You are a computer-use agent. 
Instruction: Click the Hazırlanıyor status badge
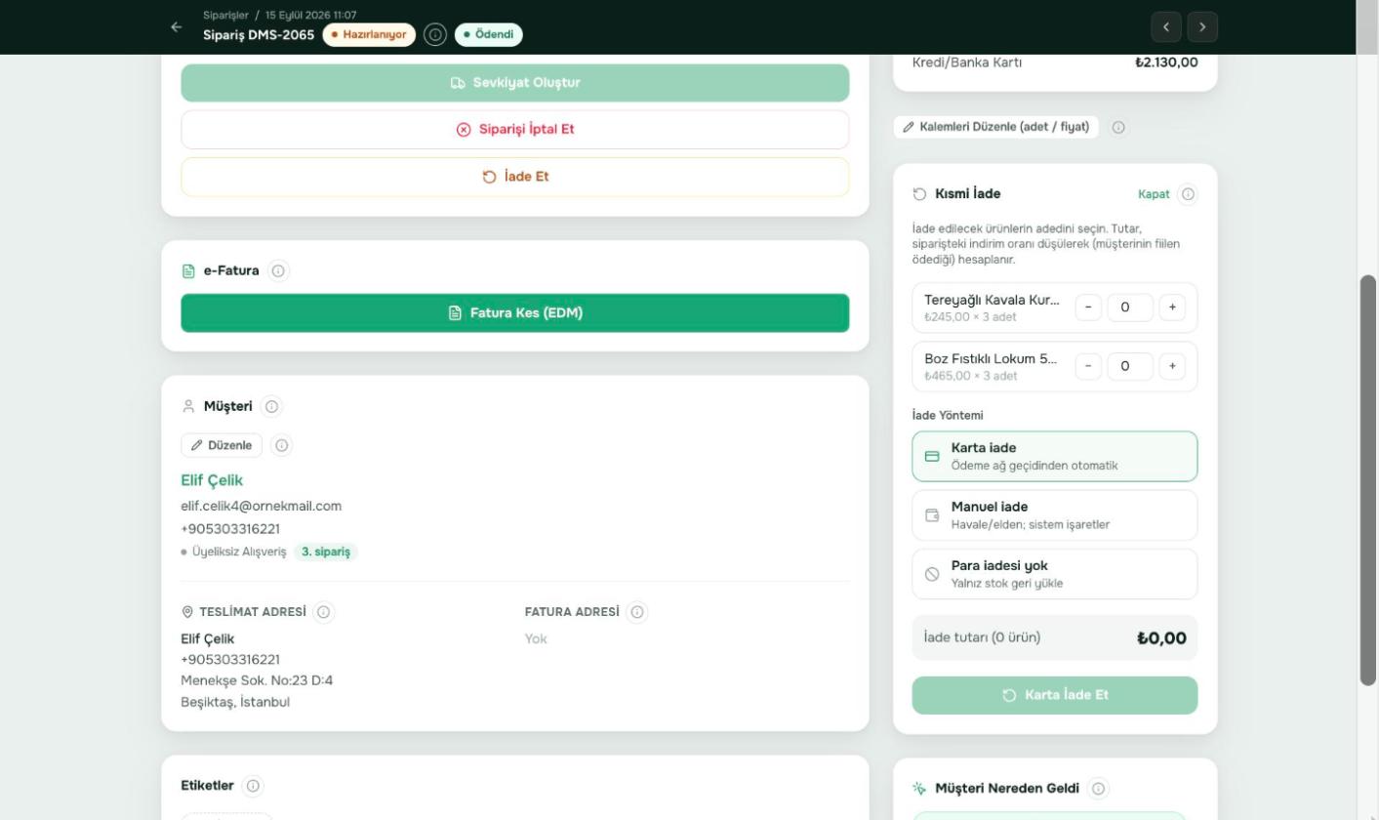tap(369, 35)
